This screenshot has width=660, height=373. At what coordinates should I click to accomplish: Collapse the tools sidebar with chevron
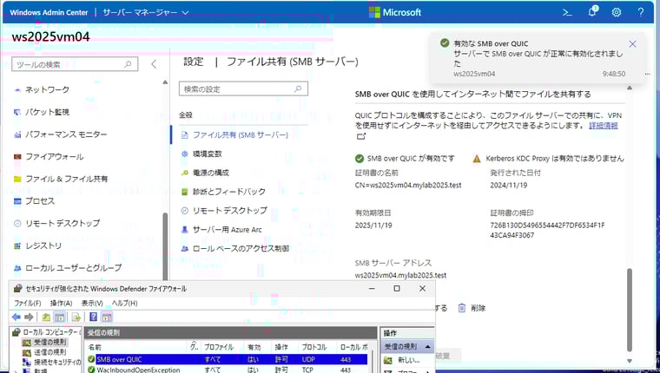click(x=154, y=64)
